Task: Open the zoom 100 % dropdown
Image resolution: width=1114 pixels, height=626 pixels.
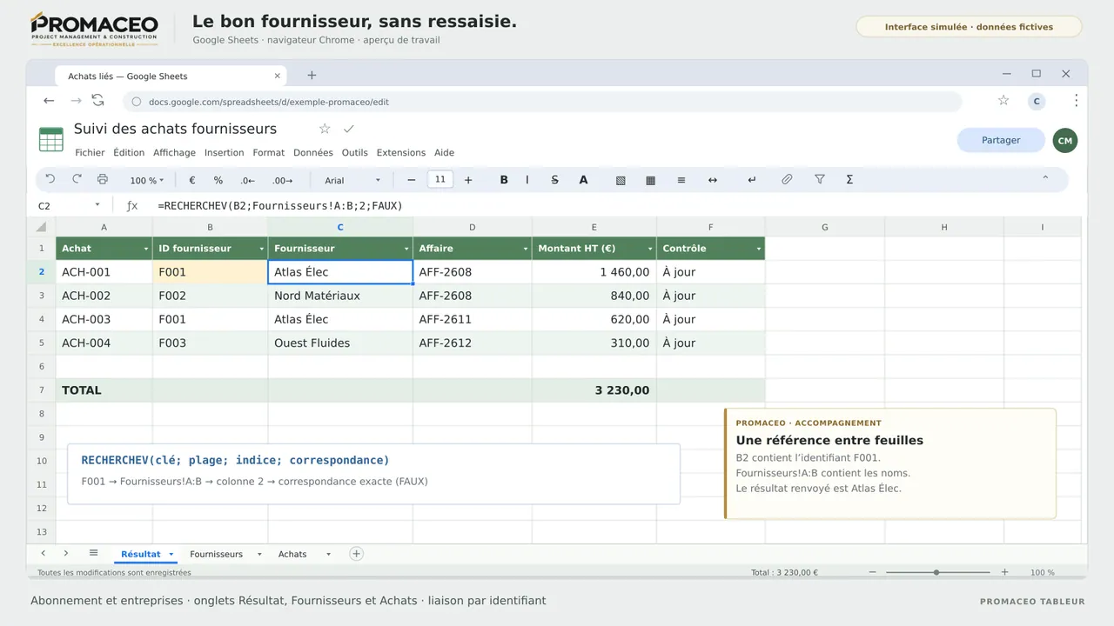Action: (147, 180)
